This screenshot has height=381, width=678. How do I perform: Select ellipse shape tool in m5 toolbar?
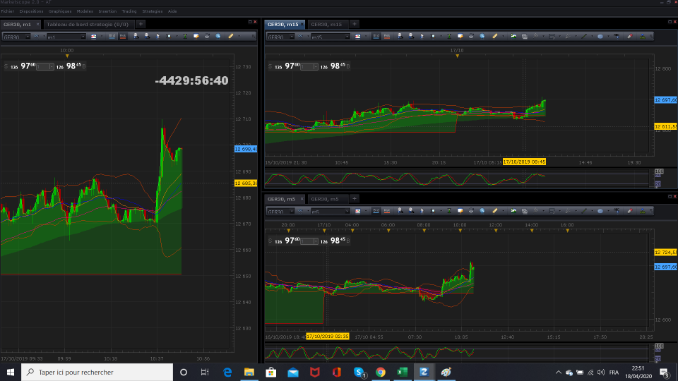click(x=600, y=211)
